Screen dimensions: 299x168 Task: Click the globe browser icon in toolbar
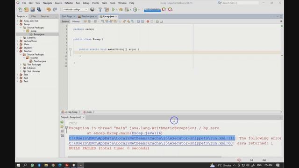click(93, 9)
